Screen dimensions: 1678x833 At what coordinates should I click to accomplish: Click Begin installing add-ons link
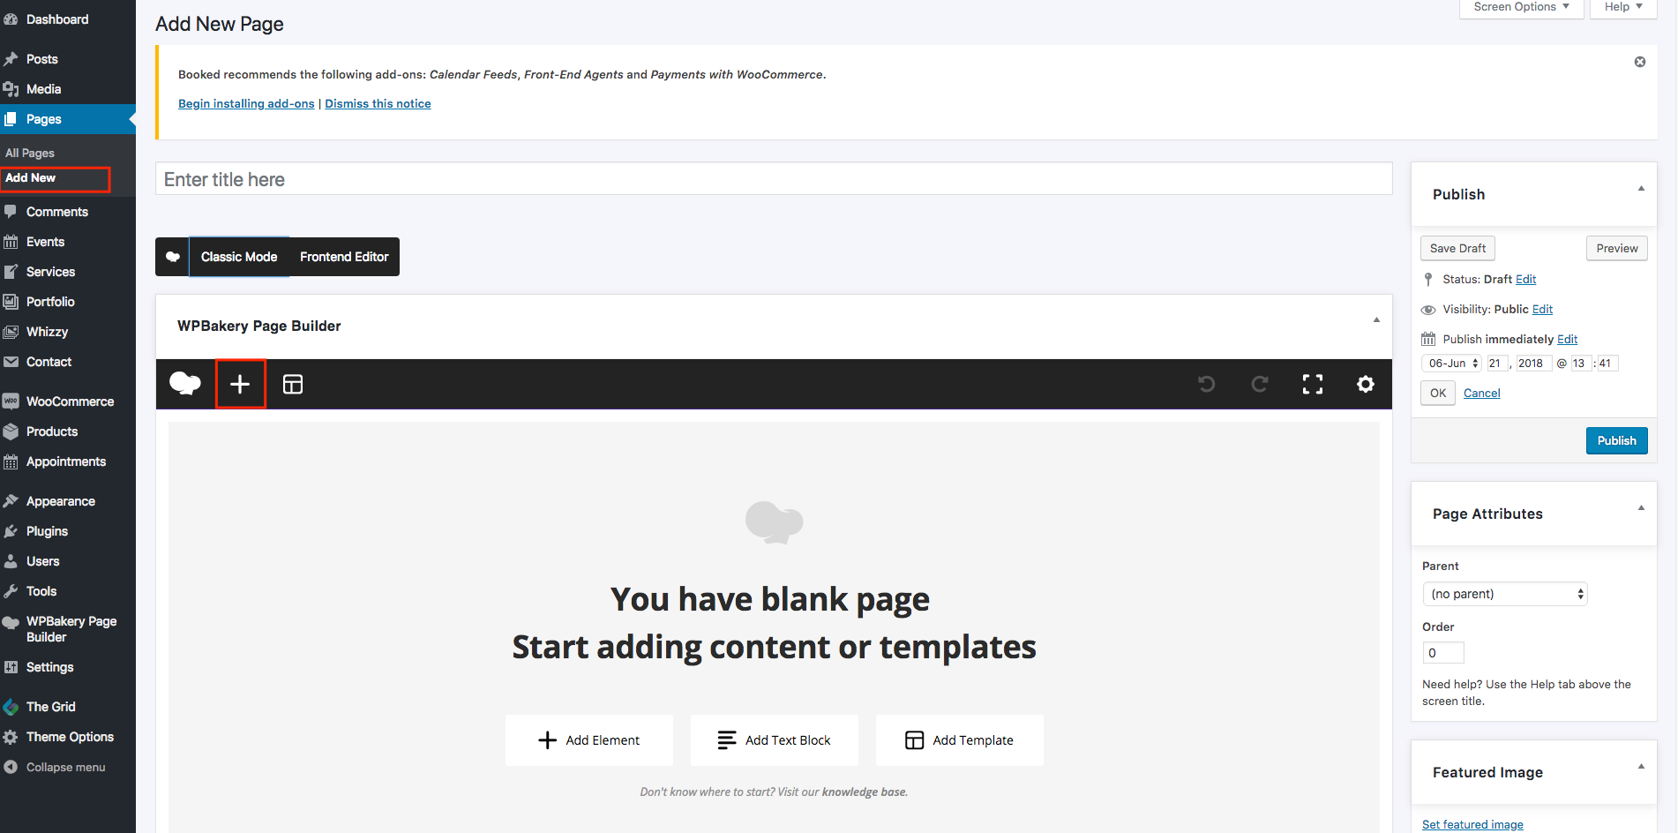[x=246, y=104]
